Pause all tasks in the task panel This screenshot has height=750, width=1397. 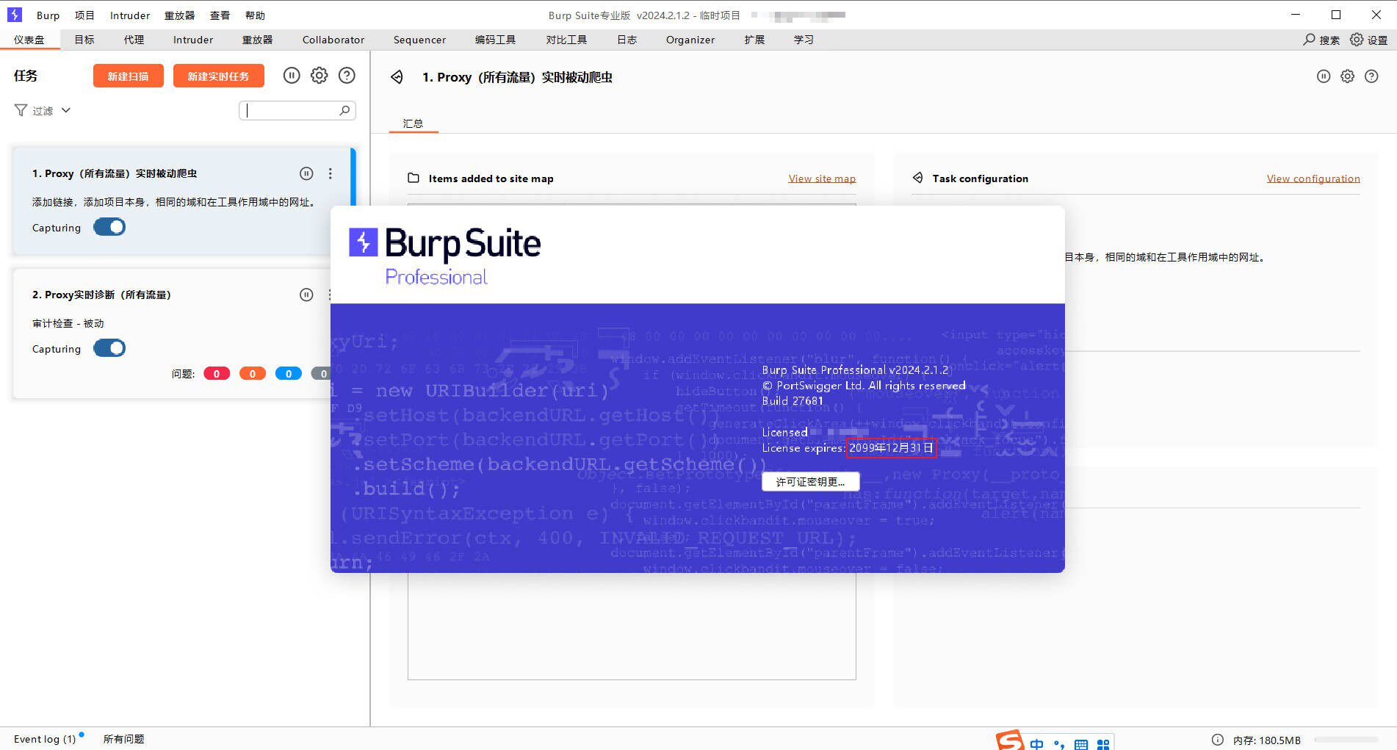[x=292, y=75]
